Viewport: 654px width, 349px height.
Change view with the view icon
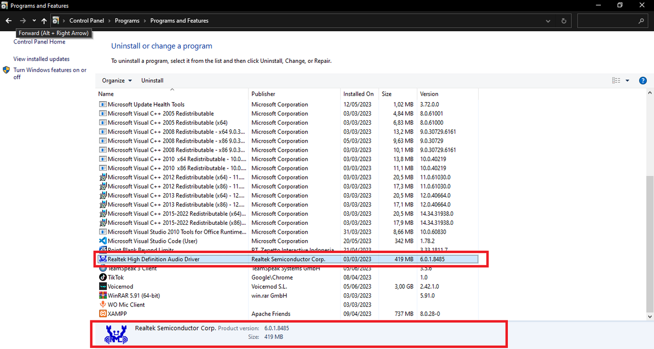tap(616, 81)
